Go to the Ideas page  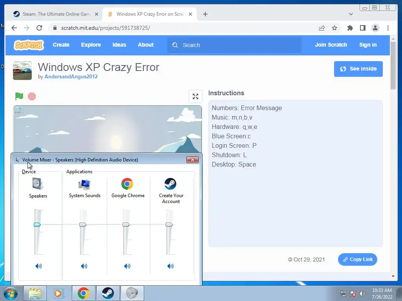119,45
